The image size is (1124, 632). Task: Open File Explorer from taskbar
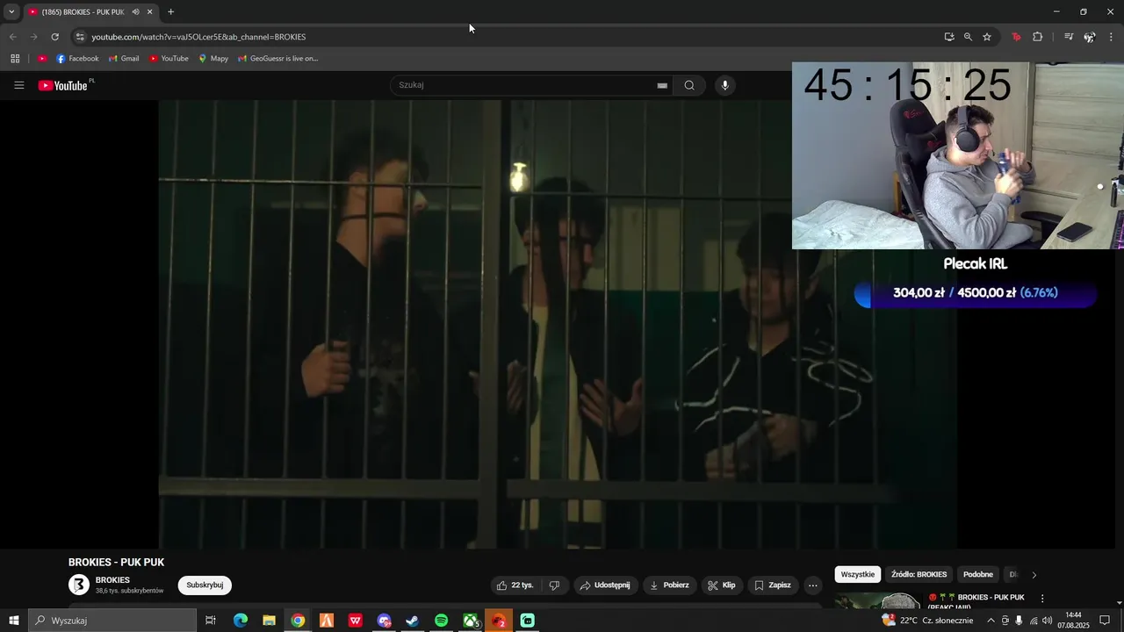click(269, 621)
